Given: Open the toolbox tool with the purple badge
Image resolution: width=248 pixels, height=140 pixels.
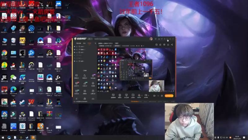Looking at the screenshot, I should [x=93, y=76].
